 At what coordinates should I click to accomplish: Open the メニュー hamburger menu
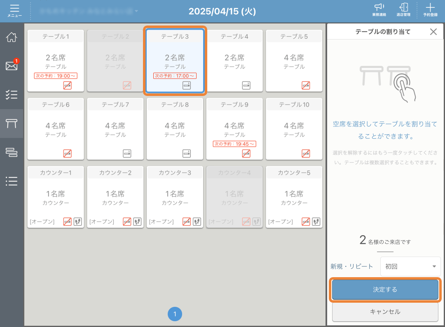(14, 11)
